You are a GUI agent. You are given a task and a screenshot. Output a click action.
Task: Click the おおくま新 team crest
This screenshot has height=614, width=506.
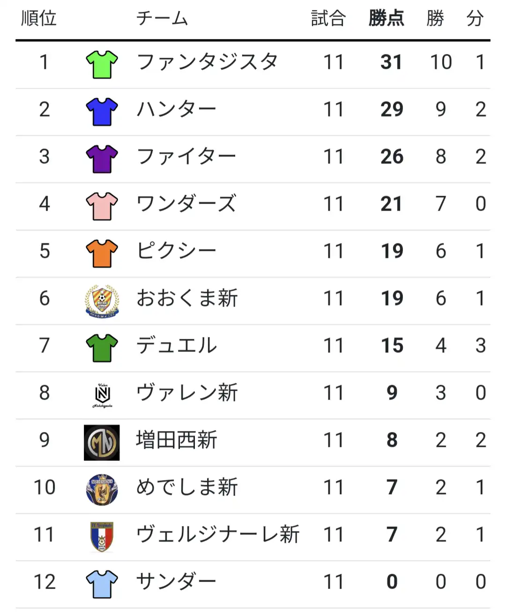coord(102,301)
